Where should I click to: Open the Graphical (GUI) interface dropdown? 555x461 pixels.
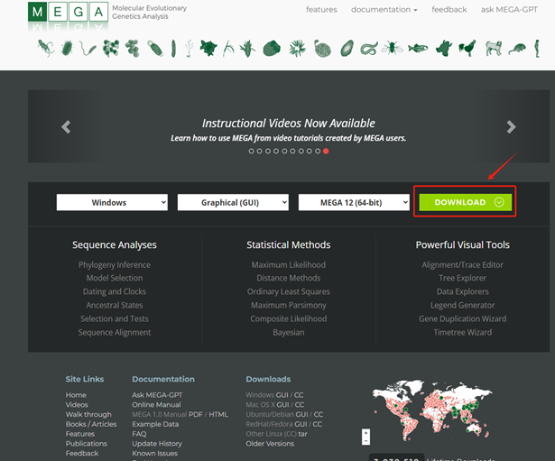pyautogui.click(x=233, y=202)
